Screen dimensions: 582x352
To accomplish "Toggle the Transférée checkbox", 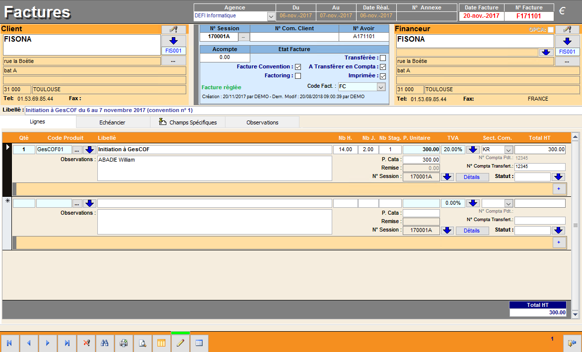I will pos(382,58).
